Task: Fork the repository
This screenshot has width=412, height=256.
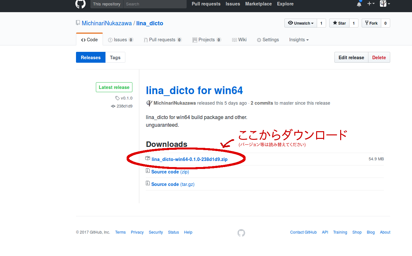Action: (371, 23)
